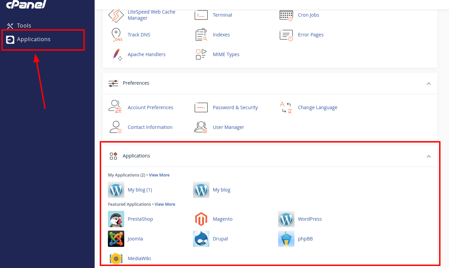This screenshot has width=449, height=268.
Task: Collapse the Applications section
Action: (x=429, y=156)
